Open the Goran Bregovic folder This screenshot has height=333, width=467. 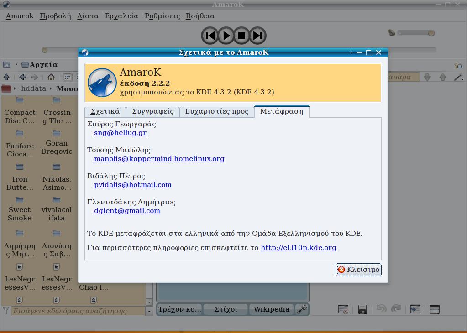click(x=57, y=143)
